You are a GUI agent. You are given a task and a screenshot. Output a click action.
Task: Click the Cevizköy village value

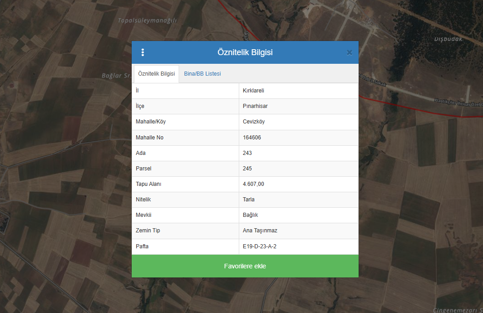pos(254,122)
